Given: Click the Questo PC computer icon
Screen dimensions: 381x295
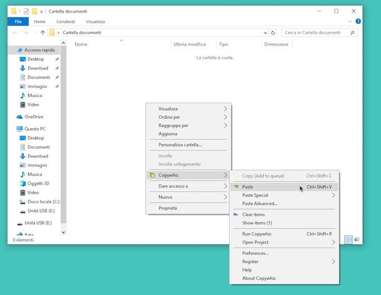Looking at the screenshot, I should point(19,129).
